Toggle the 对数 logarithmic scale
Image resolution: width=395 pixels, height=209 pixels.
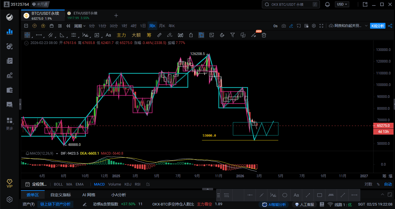[x=368, y=184]
